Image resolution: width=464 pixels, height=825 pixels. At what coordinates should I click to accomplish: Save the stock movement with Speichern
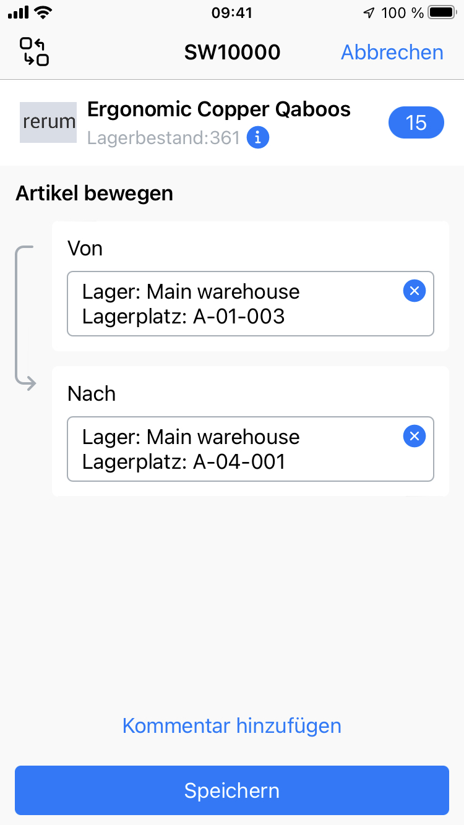point(231,790)
